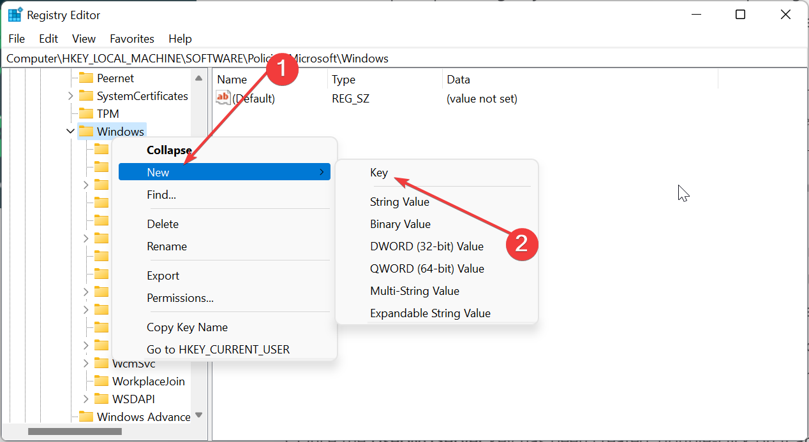Create a new Multi-String Value
809x442 pixels.
pos(436,291)
